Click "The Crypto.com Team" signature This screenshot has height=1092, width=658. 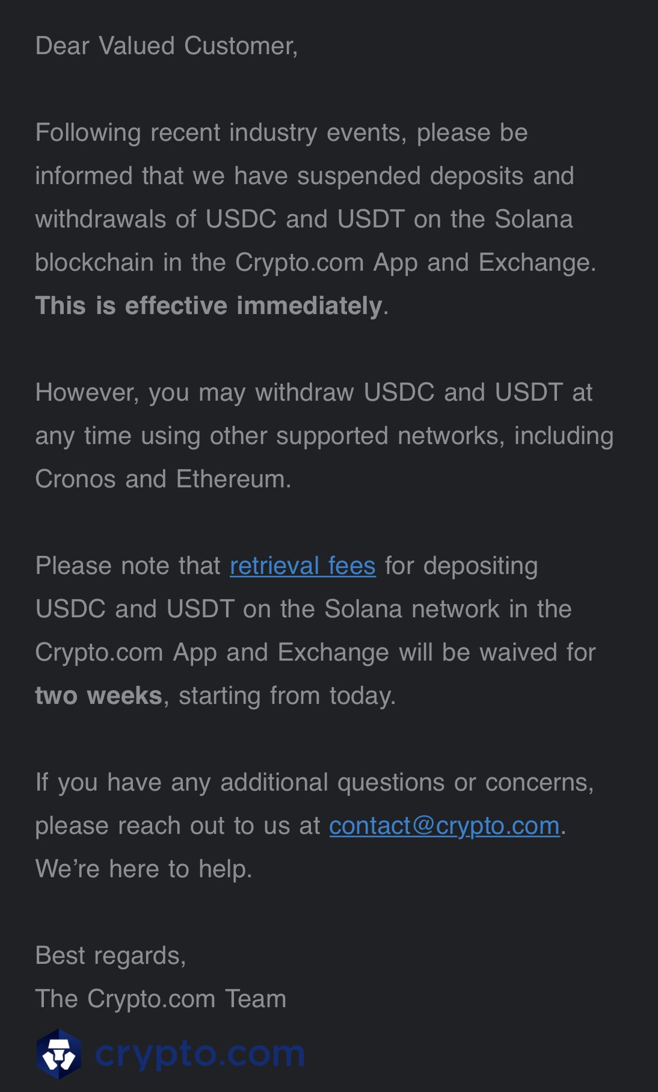click(161, 999)
